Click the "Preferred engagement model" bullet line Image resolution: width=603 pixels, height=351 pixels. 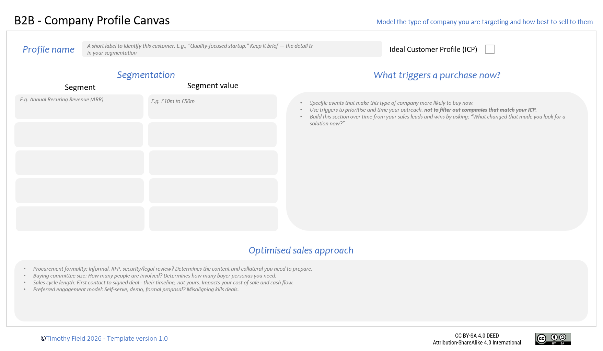coord(136,290)
